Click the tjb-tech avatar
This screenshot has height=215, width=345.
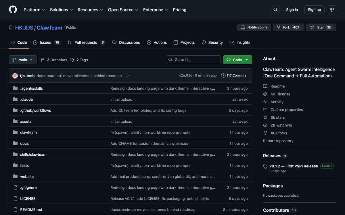point(15,76)
